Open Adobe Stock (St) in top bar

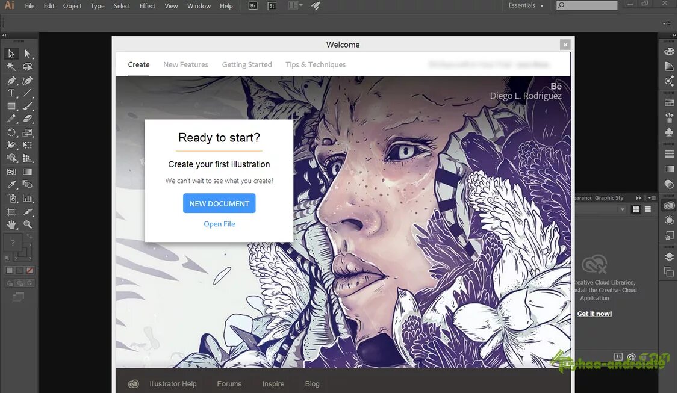272,5
